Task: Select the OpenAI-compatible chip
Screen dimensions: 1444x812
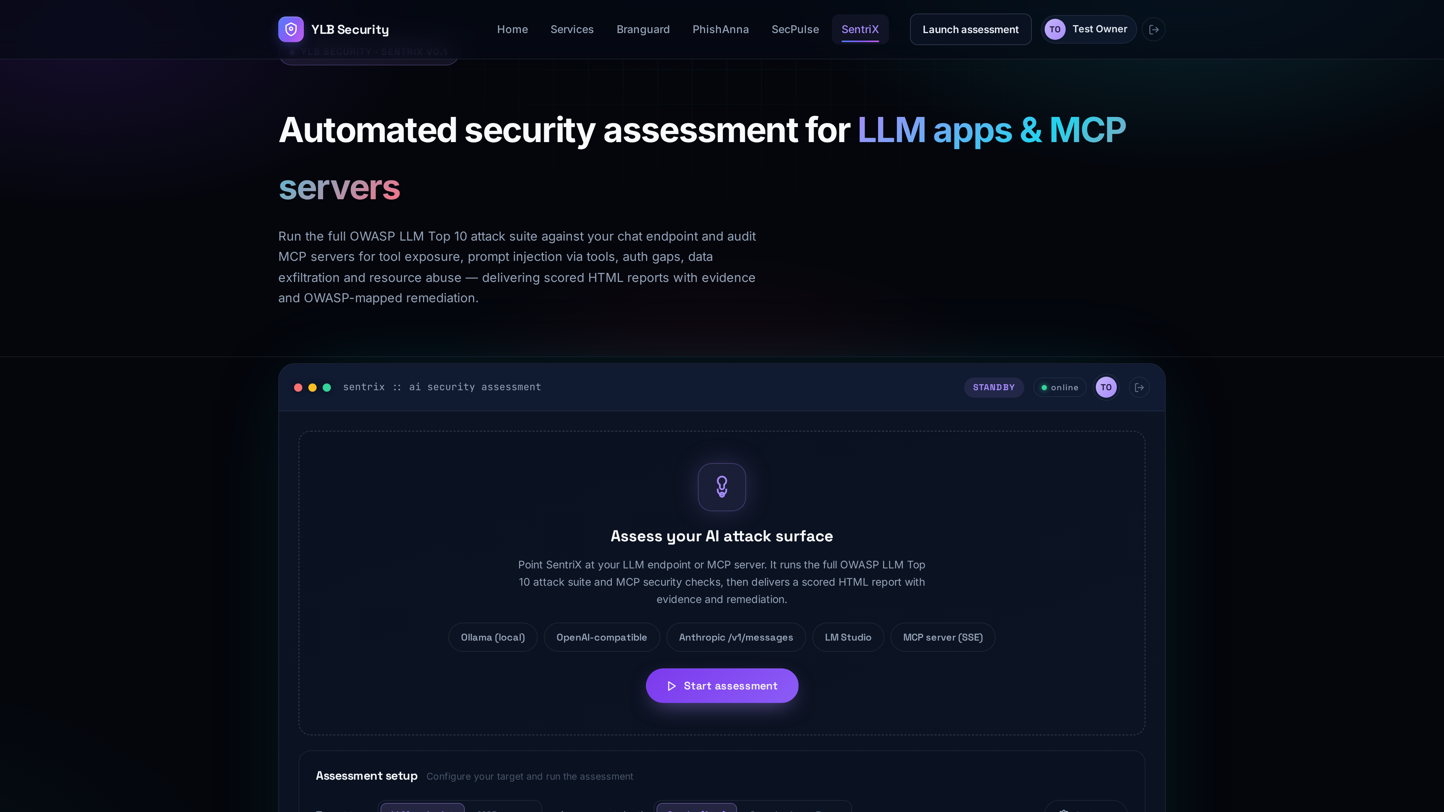Action: coord(602,637)
